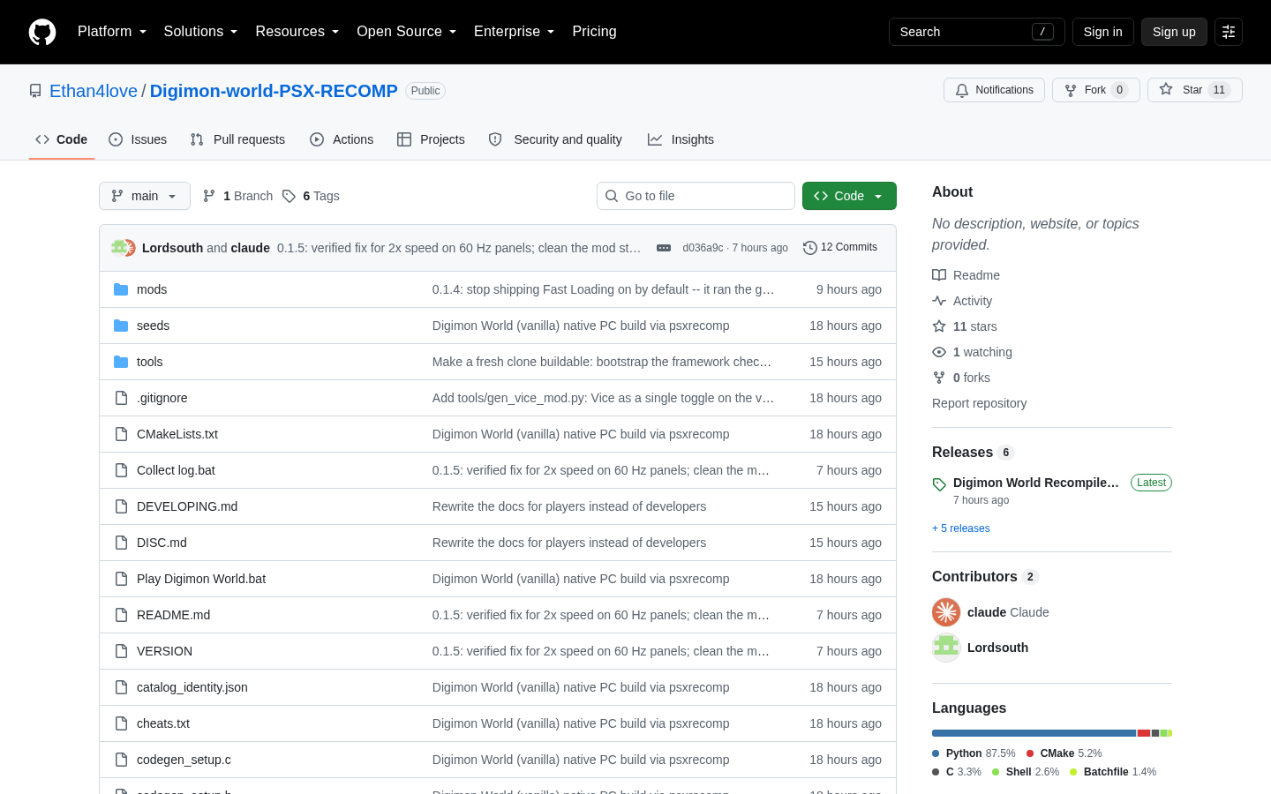Open Lordsouth contributor avatar in sidebar

pyautogui.click(x=946, y=648)
